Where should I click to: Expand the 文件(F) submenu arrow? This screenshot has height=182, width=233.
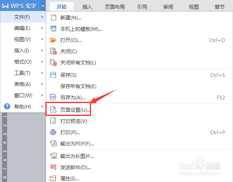(x=42, y=17)
